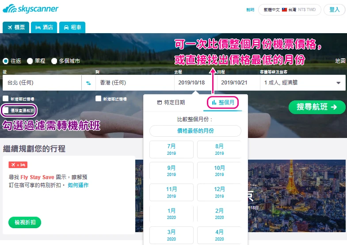Select the 單程 one-way radio button

point(30,61)
